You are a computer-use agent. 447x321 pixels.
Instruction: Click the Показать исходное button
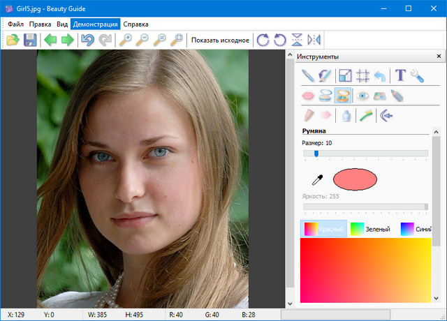tap(220, 40)
